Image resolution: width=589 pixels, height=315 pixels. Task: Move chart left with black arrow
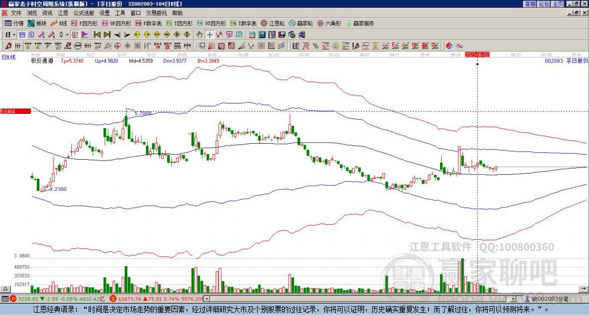(117, 35)
